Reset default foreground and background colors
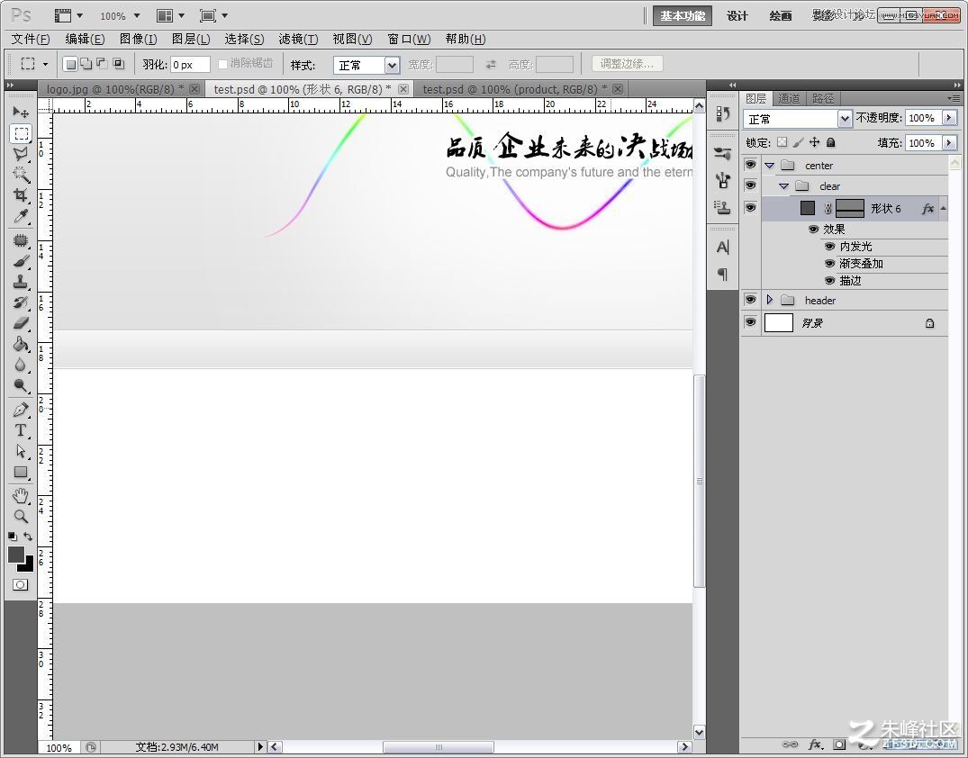Image resolution: width=968 pixels, height=758 pixels. coord(13,537)
